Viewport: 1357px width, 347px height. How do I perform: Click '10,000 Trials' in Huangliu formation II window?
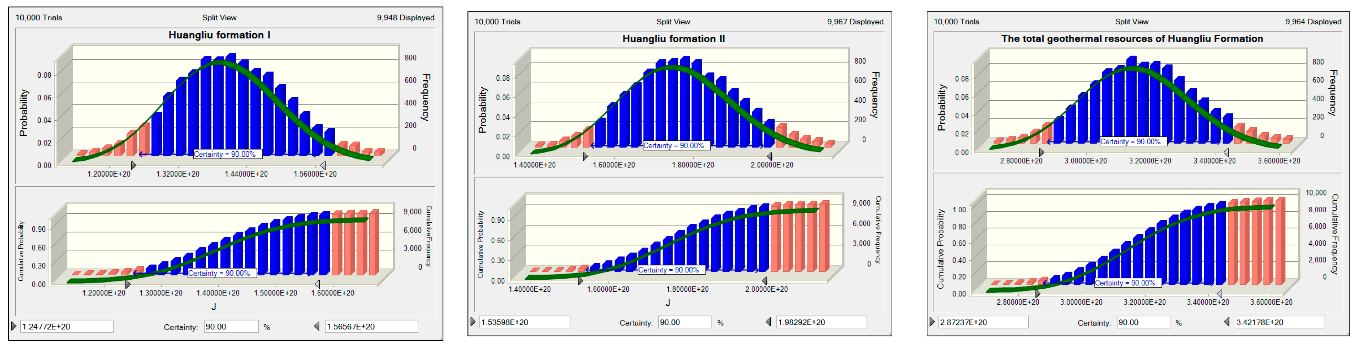click(497, 22)
